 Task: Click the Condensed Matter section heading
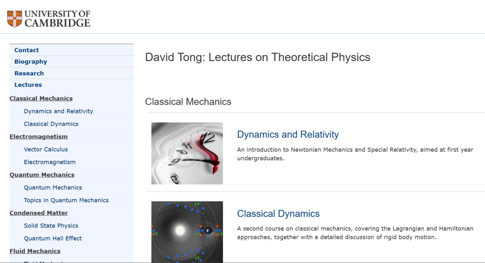click(38, 213)
